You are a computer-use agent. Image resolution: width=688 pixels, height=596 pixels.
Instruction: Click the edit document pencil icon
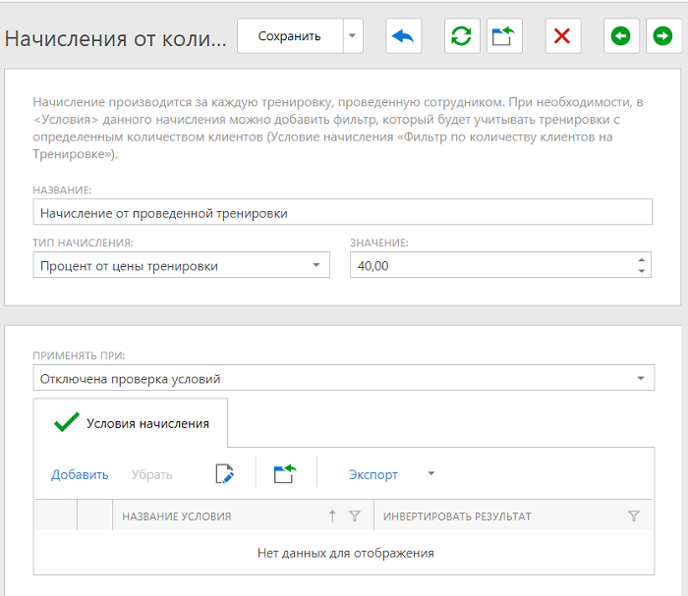(225, 473)
